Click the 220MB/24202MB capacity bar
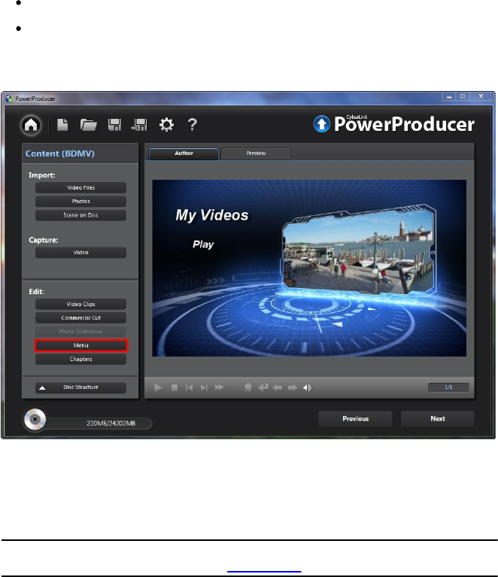Screen dimensions: 498x577 pos(99,424)
